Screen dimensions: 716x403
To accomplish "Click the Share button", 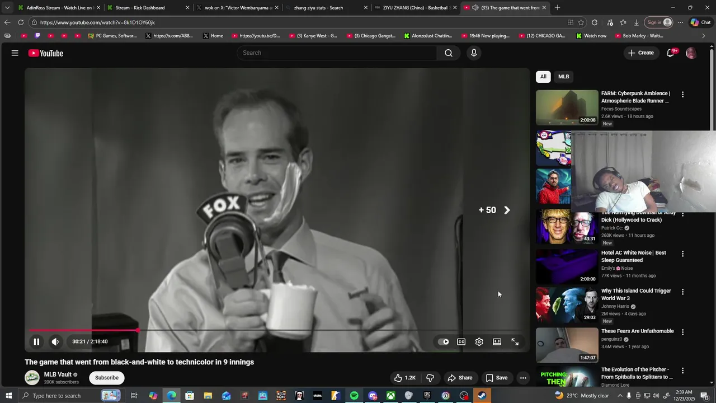I will [460, 378].
